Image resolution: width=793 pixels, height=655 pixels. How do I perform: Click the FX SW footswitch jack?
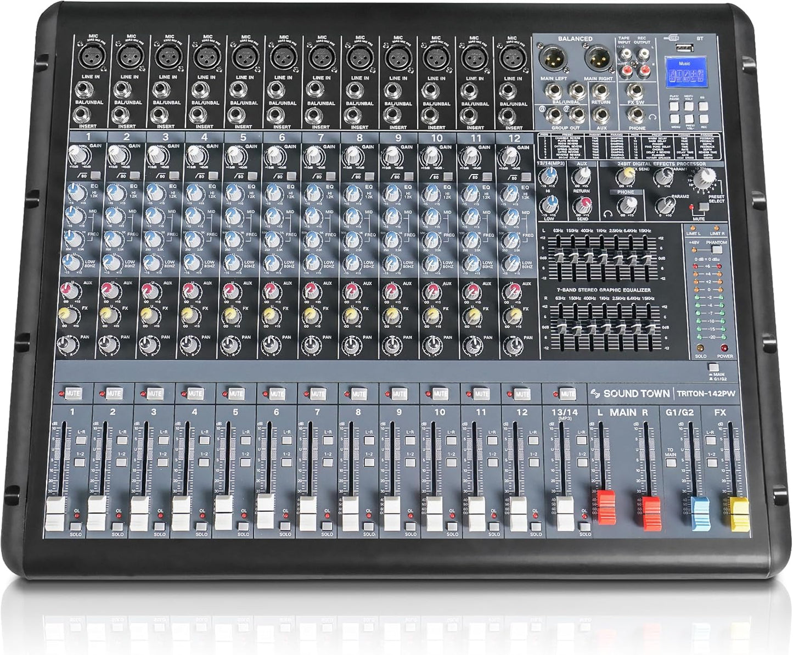tap(635, 90)
